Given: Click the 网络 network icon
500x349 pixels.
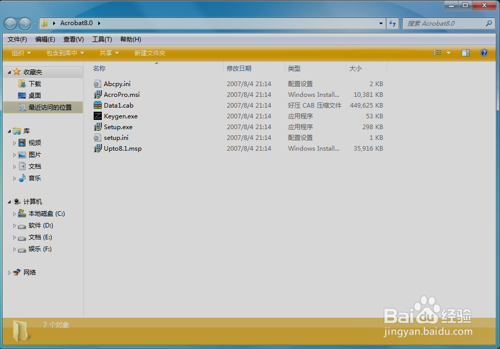Looking at the screenshot, I should (17, 272).
